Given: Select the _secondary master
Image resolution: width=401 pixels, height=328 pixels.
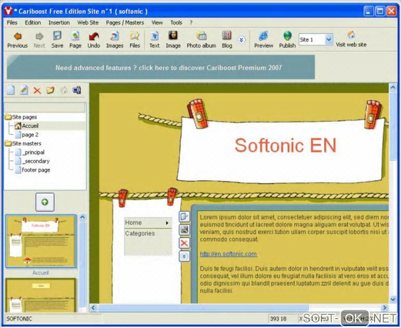Looking at the screenshot, I should (x=35, y=161).
